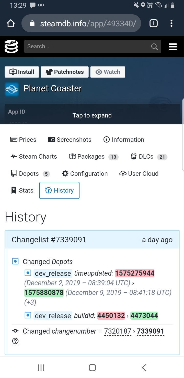Tap the dev_release timeupdated label
This screenshot has width=184, height=378.
click(x=53, y=273)
